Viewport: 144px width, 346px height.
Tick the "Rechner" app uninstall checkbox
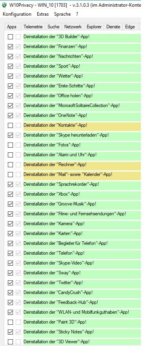(x=10, y=165)
